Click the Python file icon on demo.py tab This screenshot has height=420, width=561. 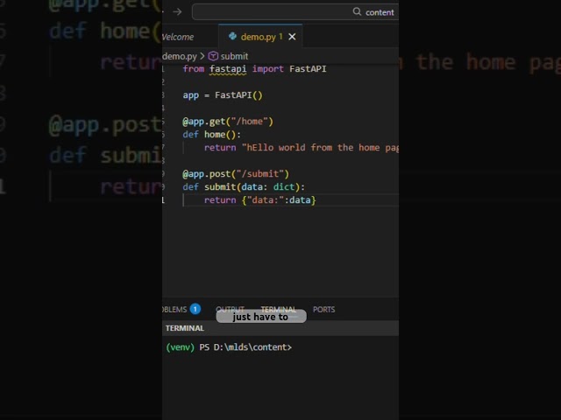point(232,37)
